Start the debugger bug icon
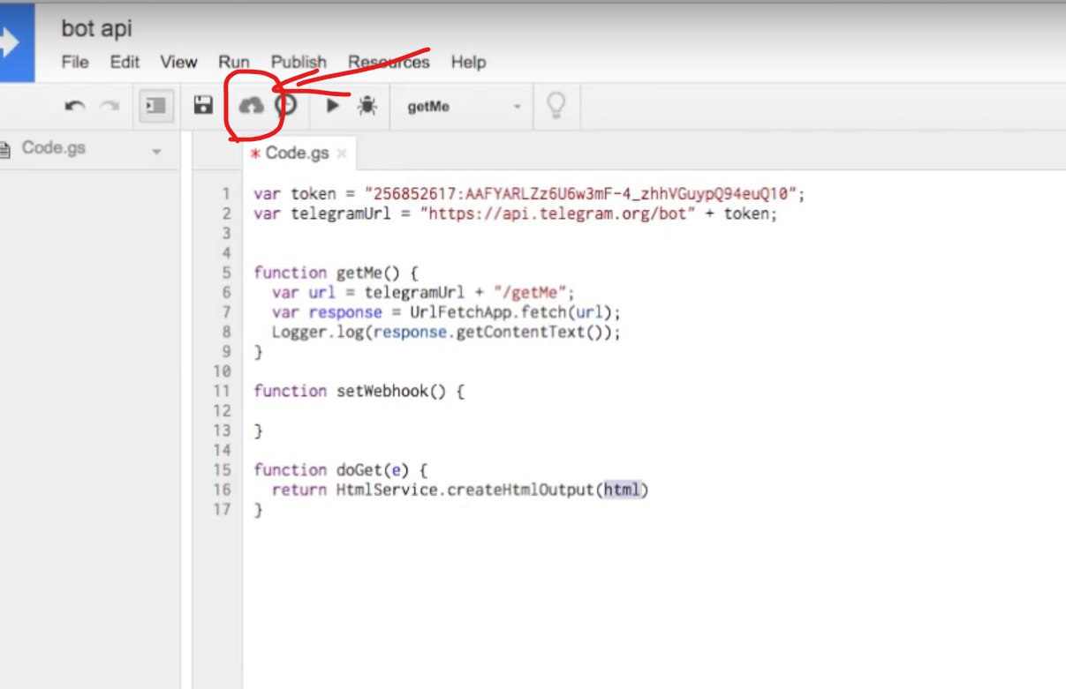The height and width of the screenshot is (689, 1066). pyautogui.click(x=367, y=106)
